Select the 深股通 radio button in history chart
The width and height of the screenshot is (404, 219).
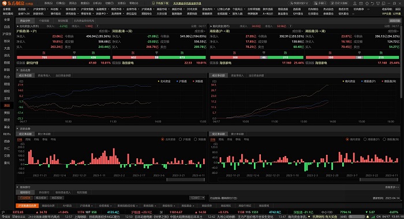coord(196,139)
